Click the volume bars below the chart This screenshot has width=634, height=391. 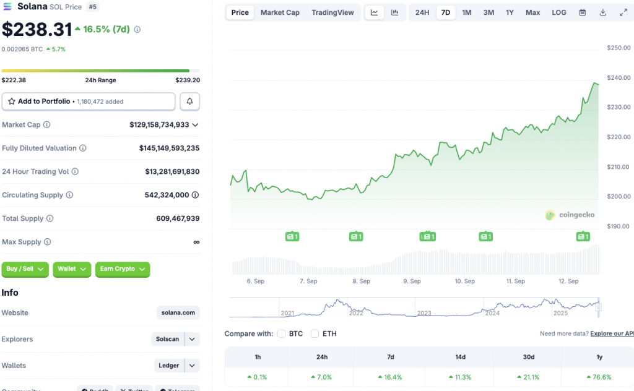point(415,260)
